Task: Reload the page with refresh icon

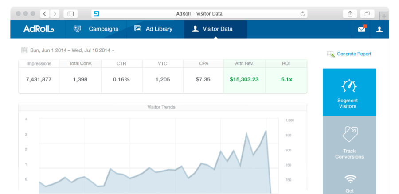Action: [302, 14]
